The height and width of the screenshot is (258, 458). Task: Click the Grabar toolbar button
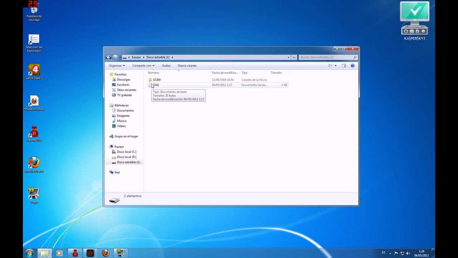point(166,66)
